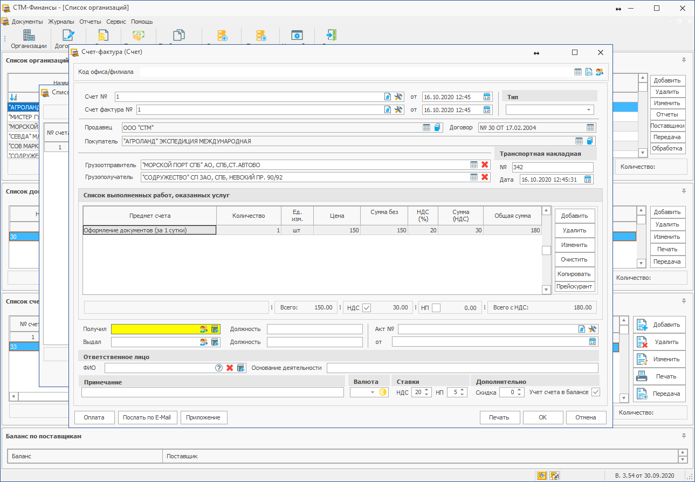The width and height of the screenshot is (695, 482).
Task: Click Поставщики in the organizations list panel
Action: (x=668, y=126)
